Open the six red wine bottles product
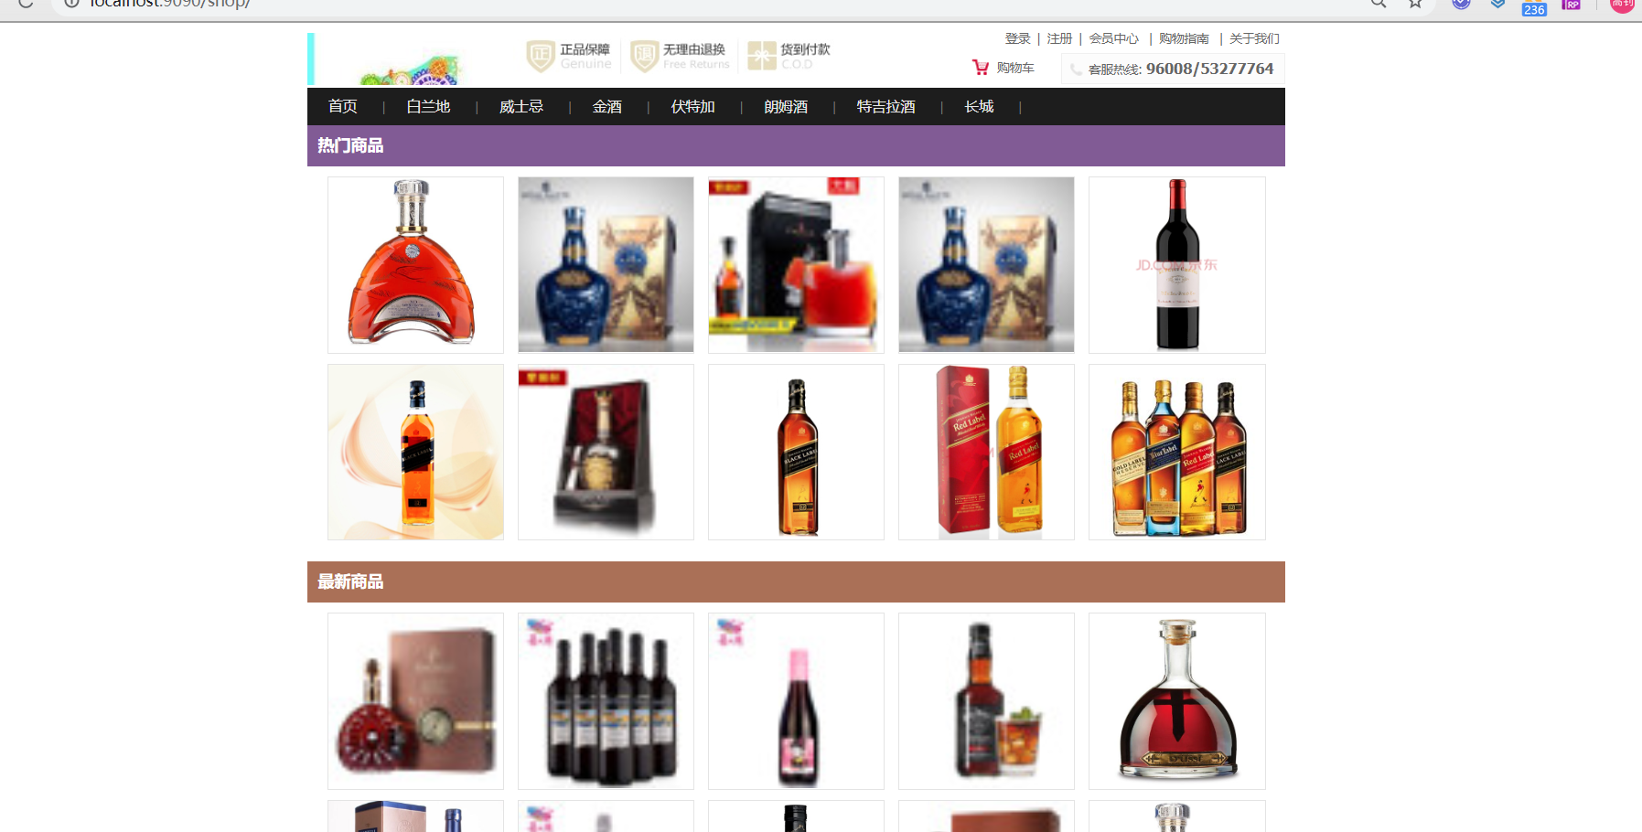The width and height of the screenshot is (1642, 832). 606,701
